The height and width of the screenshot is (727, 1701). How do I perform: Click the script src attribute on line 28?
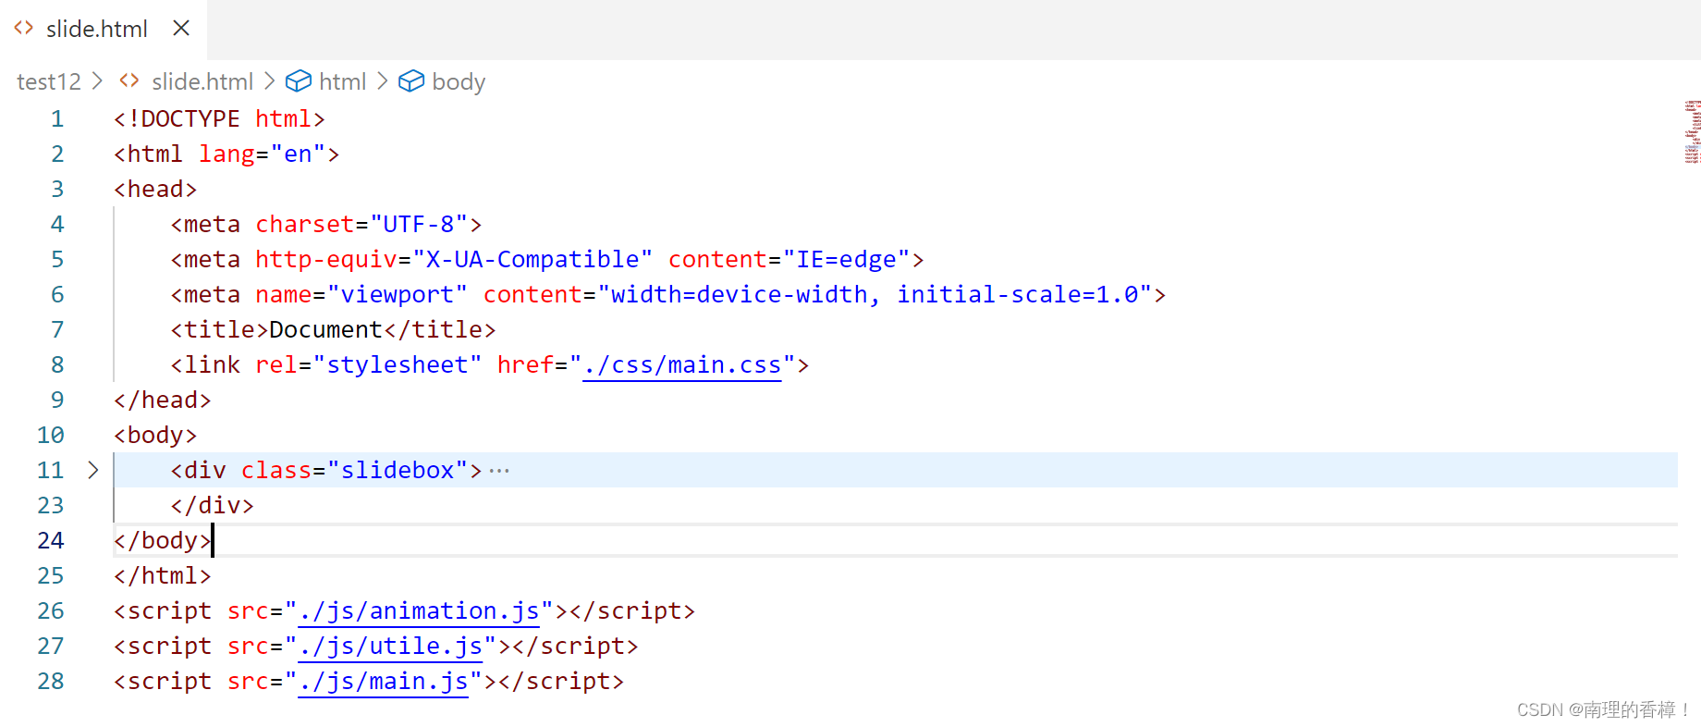pos(355,682)
